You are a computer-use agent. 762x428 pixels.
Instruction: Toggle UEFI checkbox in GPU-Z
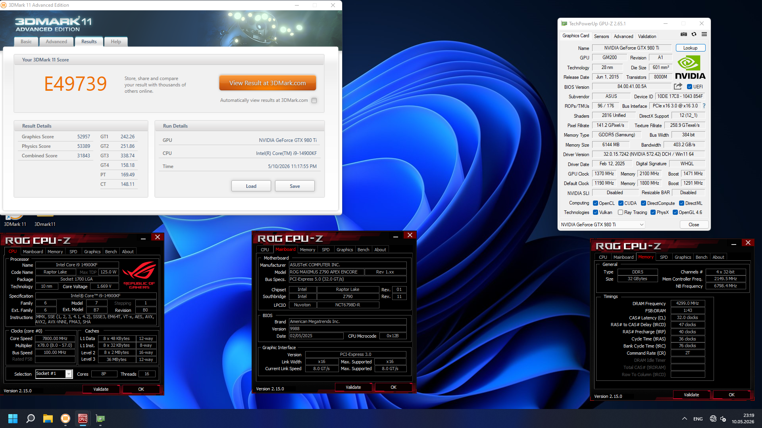pos(690,87)
